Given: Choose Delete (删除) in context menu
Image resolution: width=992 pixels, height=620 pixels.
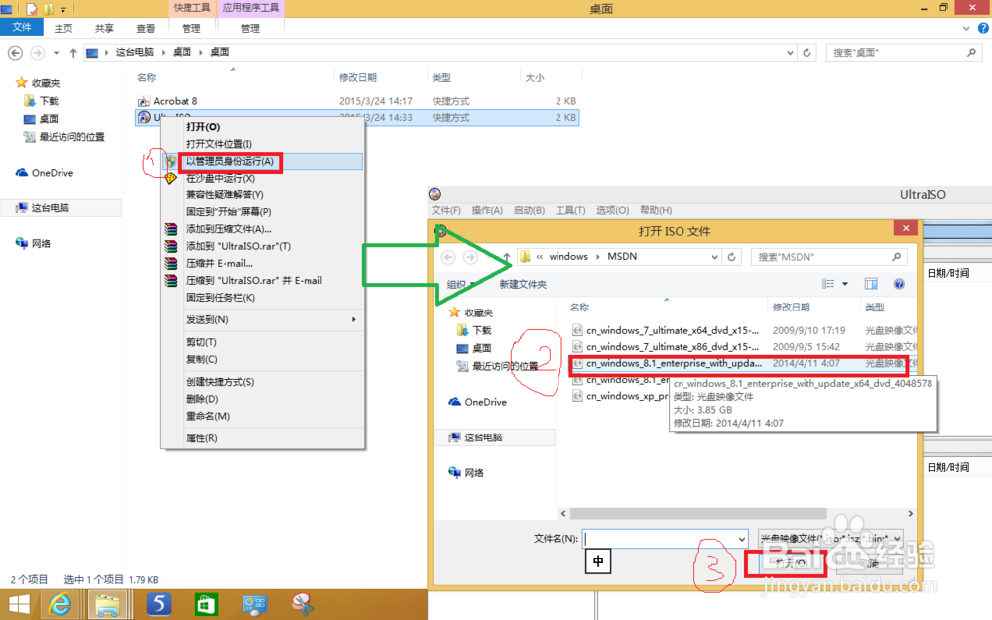Looking at the screenshot, I should pyautogui.click(x=201, y=399).
